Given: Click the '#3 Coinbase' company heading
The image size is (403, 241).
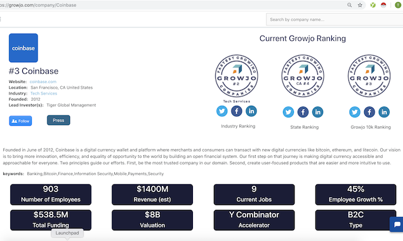Looking at the screenshot, I should point(34,71).
